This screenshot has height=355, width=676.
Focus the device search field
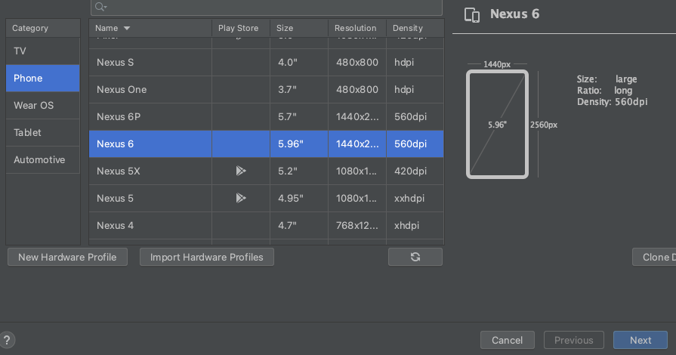(x=267, y=7)
